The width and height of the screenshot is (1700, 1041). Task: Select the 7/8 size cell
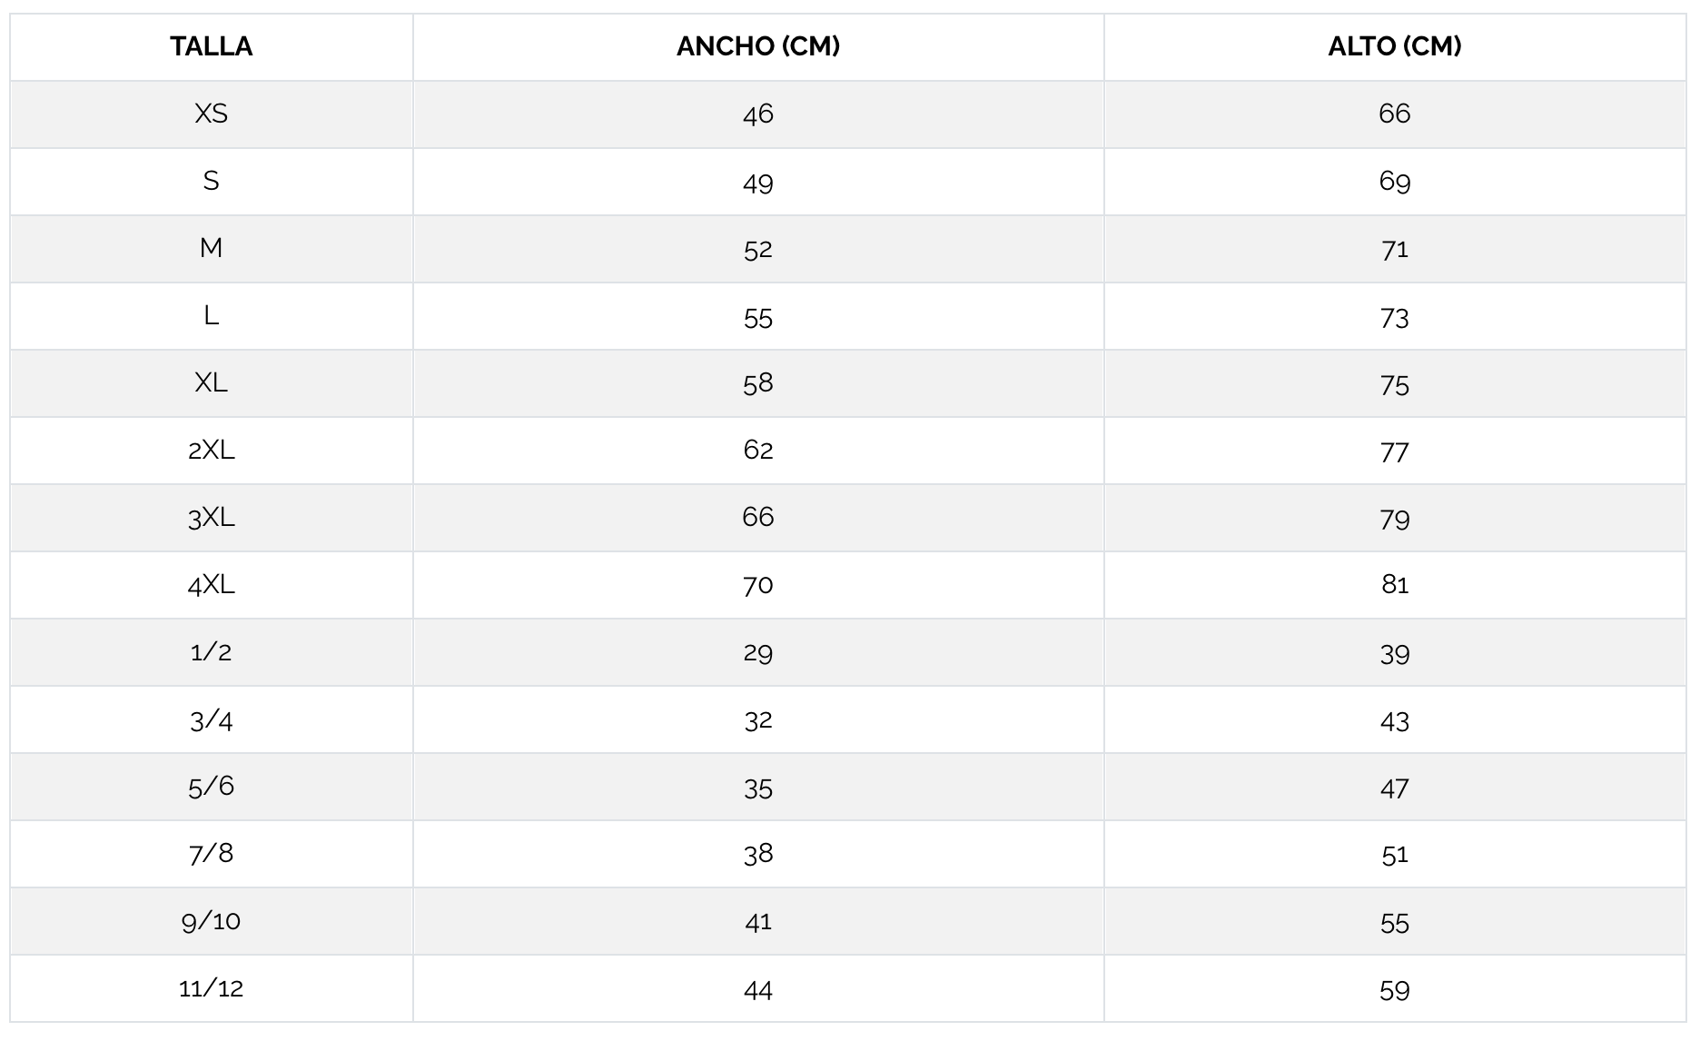click(x=211, y=853)
